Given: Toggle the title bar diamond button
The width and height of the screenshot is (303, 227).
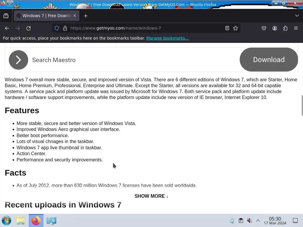Looking at the screenshot, I should [10, 3].
